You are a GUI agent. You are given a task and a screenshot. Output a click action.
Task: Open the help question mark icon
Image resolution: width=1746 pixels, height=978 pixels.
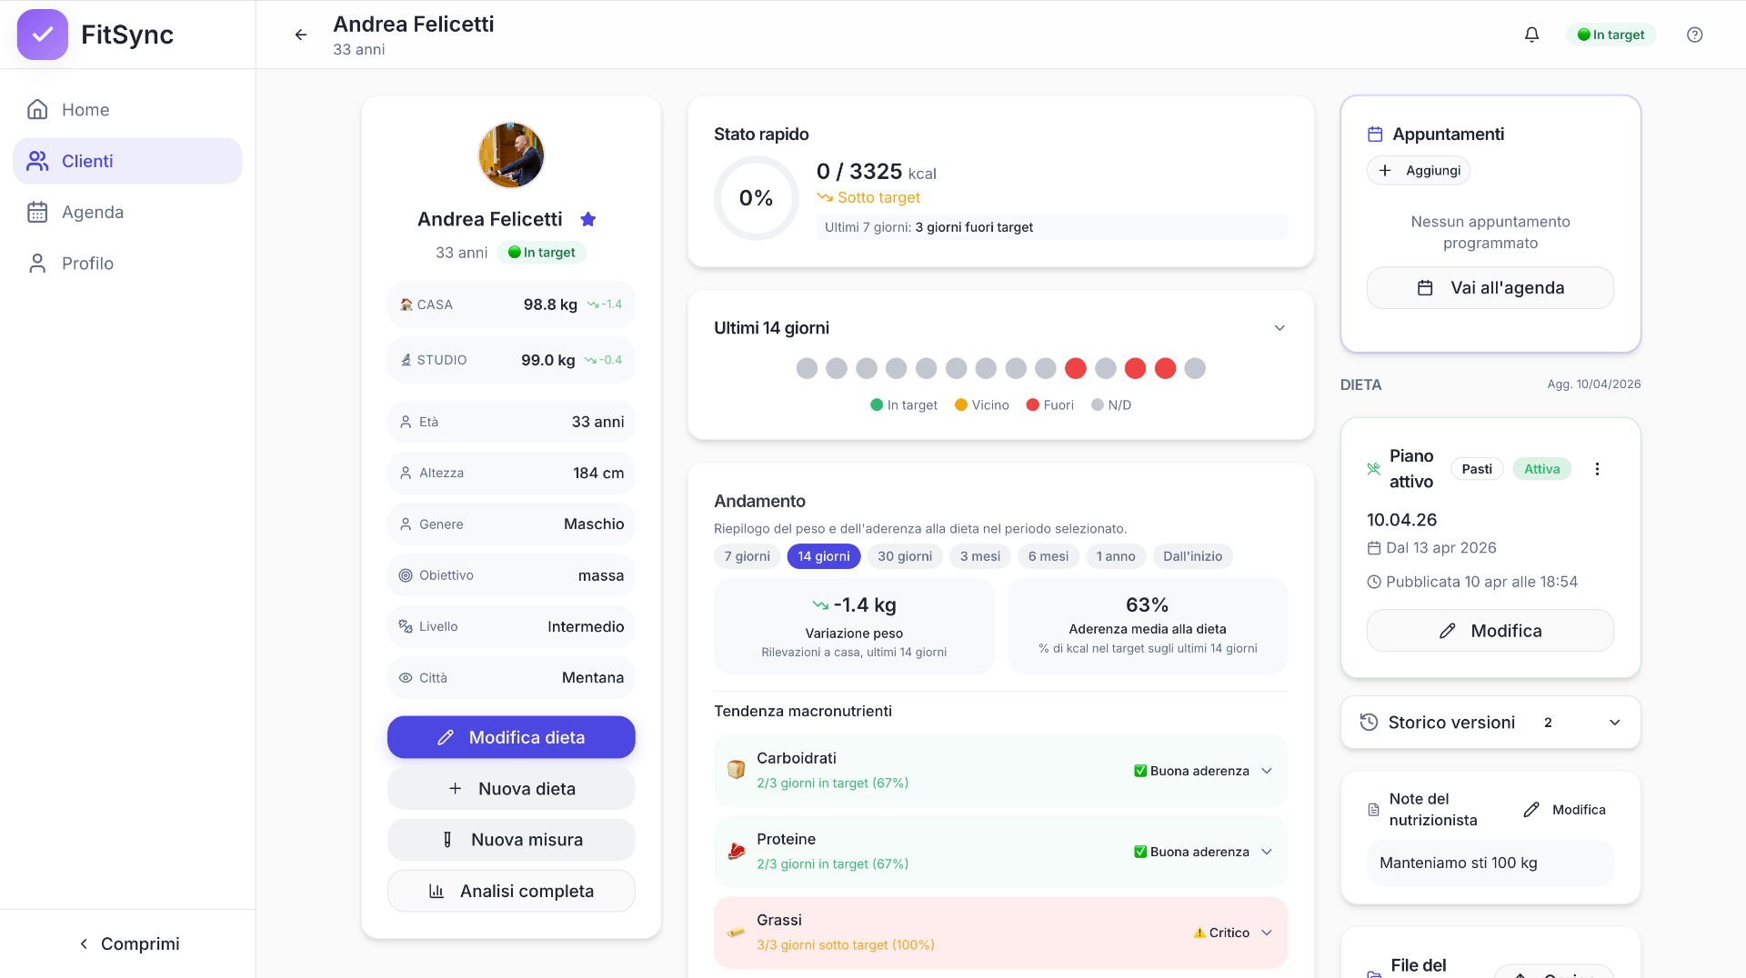(1694, 35)
